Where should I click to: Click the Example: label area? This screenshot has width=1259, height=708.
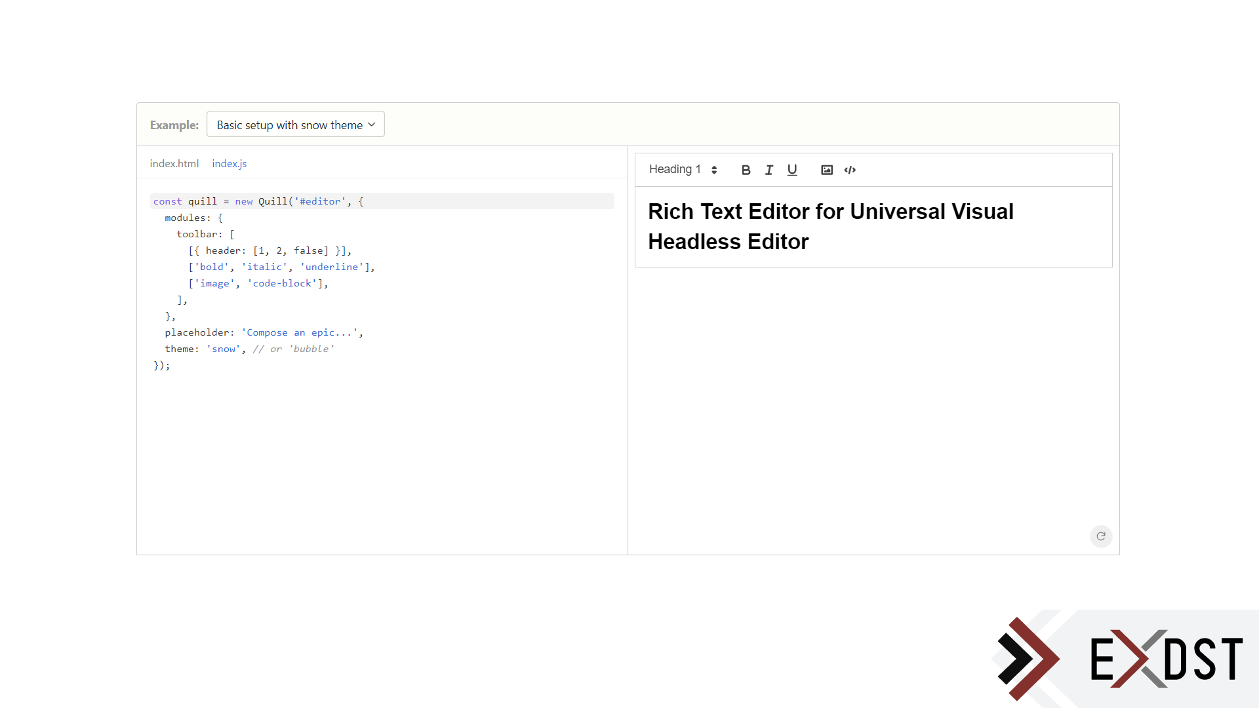click(x=174, y=125)
